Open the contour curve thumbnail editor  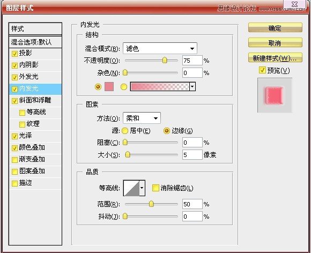click(131, 188)
